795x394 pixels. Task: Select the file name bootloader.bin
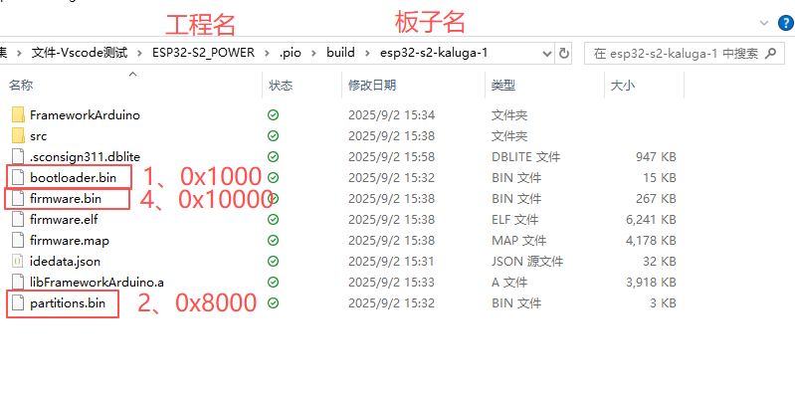pyautogui.click(x=73, y=178)
